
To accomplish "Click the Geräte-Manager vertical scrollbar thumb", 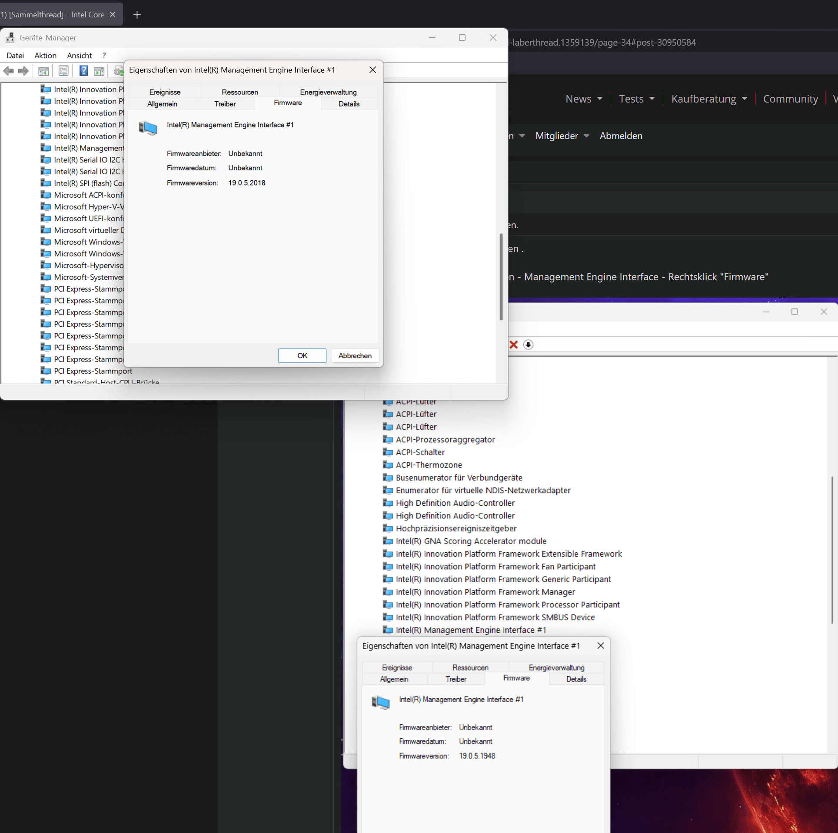I will (501, 277).
